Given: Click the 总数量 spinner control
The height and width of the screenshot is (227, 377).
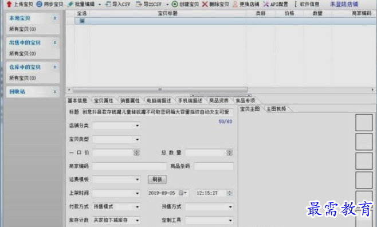Looking at the screenshot, I should [230, 152].
